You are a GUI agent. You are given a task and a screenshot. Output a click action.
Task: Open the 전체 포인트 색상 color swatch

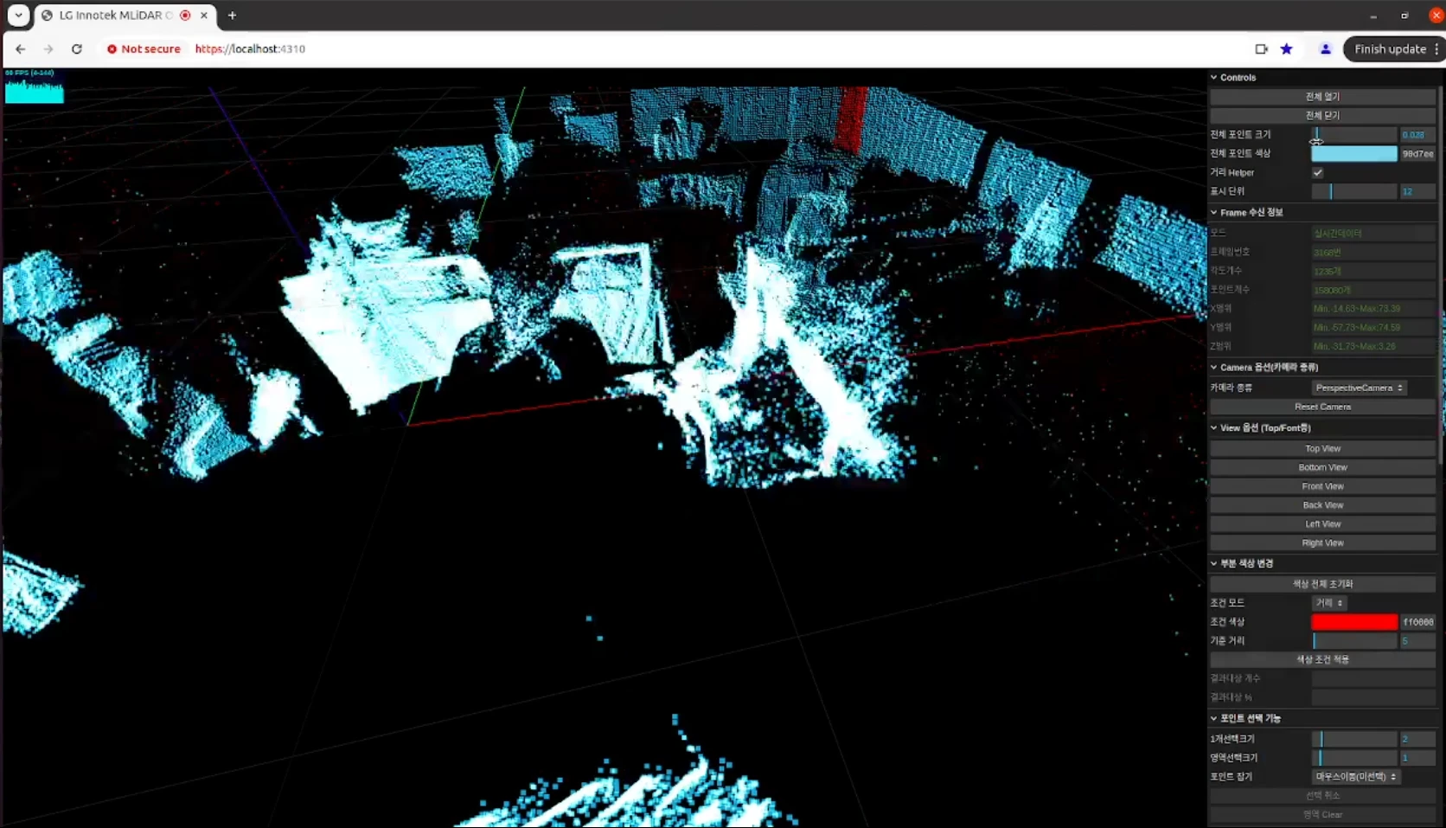(1354, 154)
